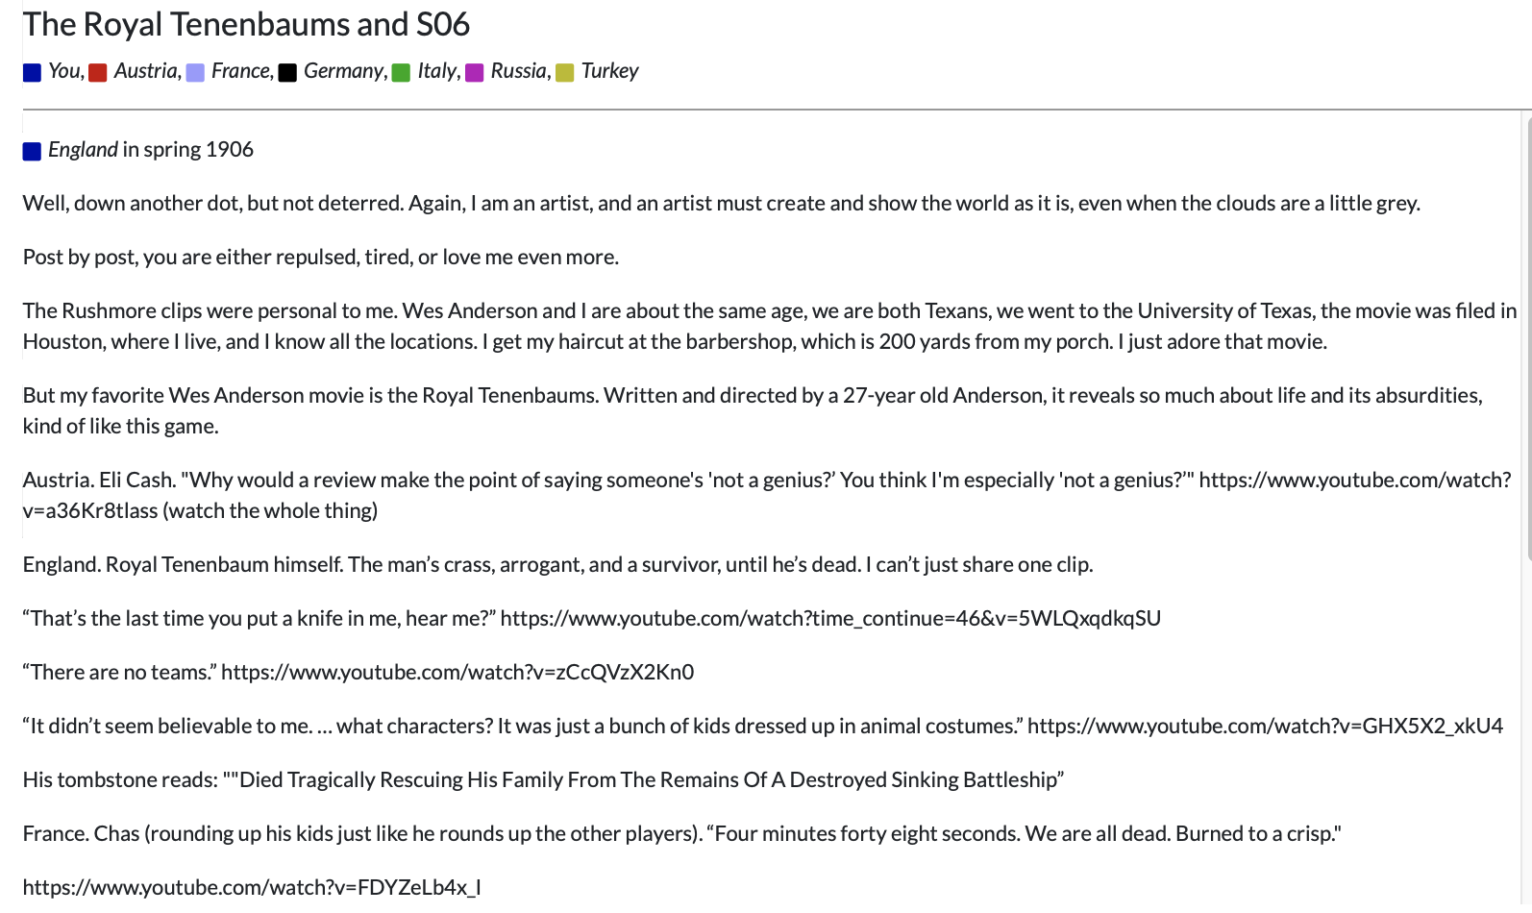Open the animal costumes YouTube link

coord(1265,726)
